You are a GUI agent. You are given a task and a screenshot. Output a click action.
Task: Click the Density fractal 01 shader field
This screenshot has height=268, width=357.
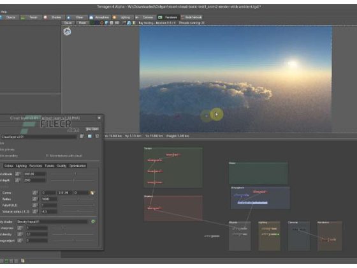tap(52, 222)
